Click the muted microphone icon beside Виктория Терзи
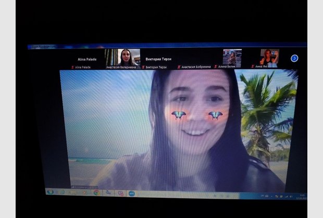 click(143, 67)
